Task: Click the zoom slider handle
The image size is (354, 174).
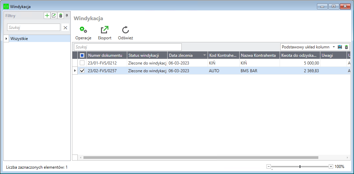Action: [x=300, y=166]
